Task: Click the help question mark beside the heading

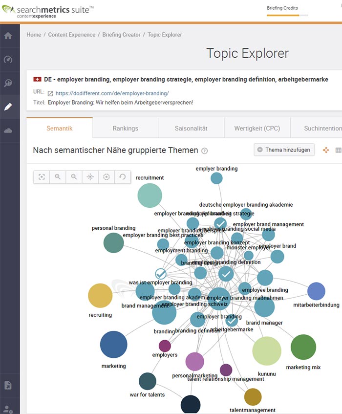Action: pyautogui.click(x=205, y=151)
